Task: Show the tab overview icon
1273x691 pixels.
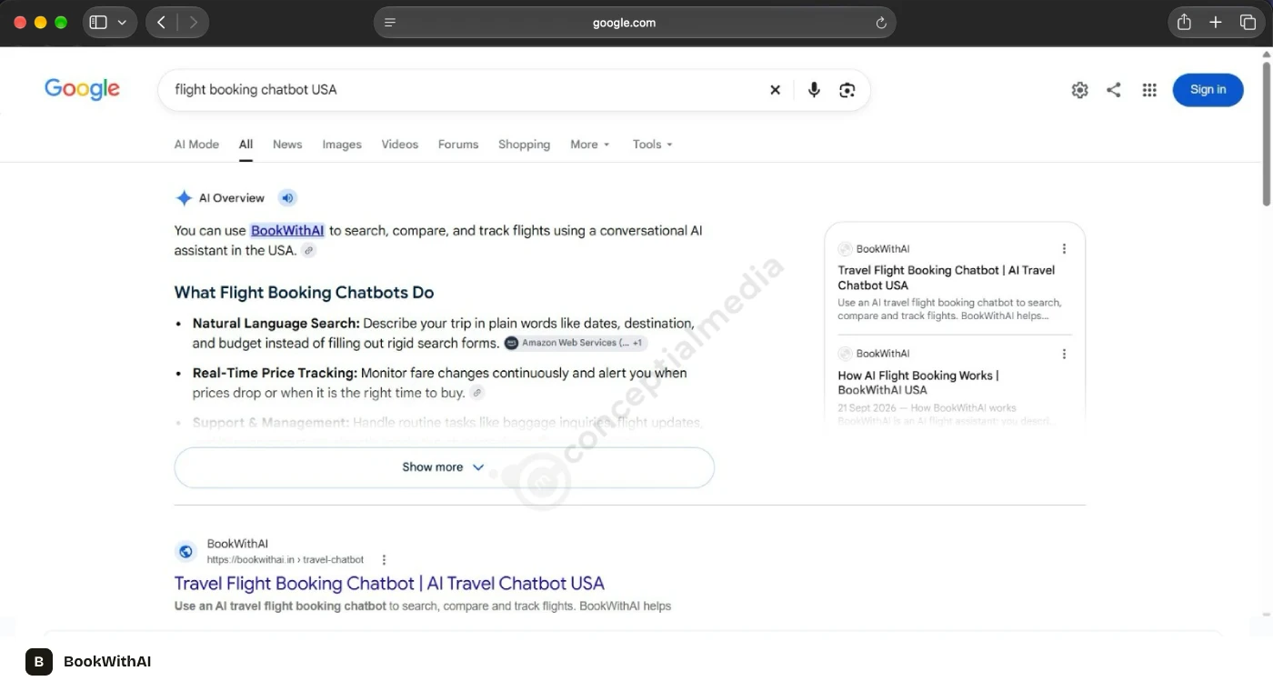Action: pos(1248,22)
